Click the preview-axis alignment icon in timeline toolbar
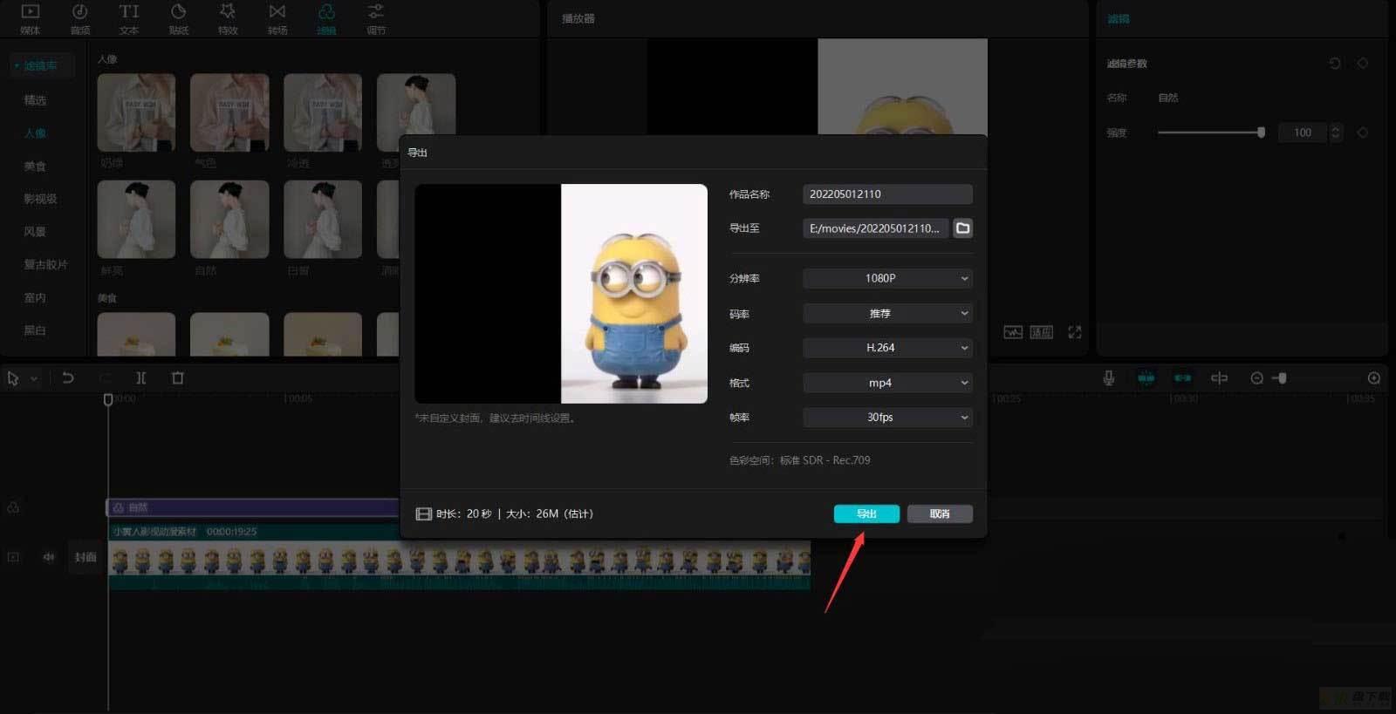 [x=1219, y=377]
